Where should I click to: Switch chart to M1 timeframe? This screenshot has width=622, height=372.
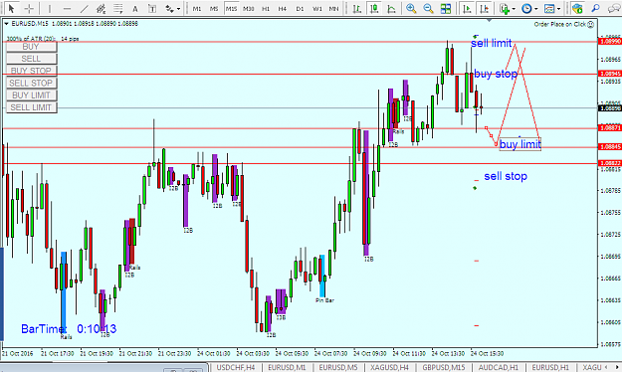point(197,8)
